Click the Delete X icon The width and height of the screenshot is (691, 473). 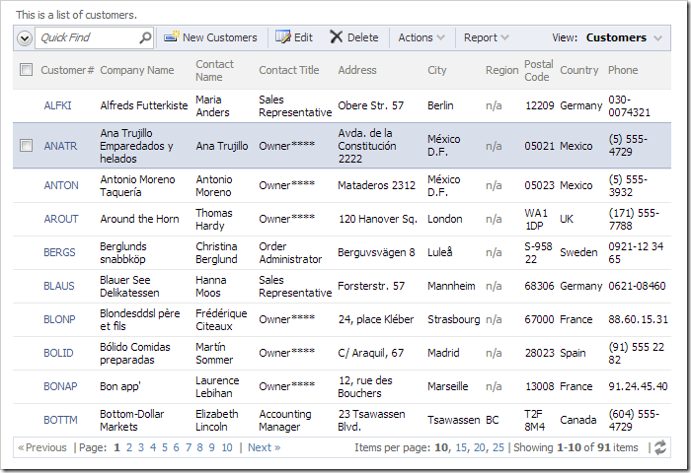(x=337, y=37)
